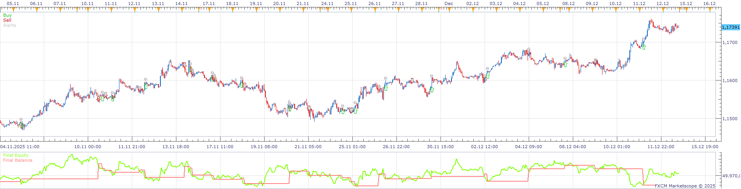
Task: Click the red Sell legend entry
Action: pos(7,20)
